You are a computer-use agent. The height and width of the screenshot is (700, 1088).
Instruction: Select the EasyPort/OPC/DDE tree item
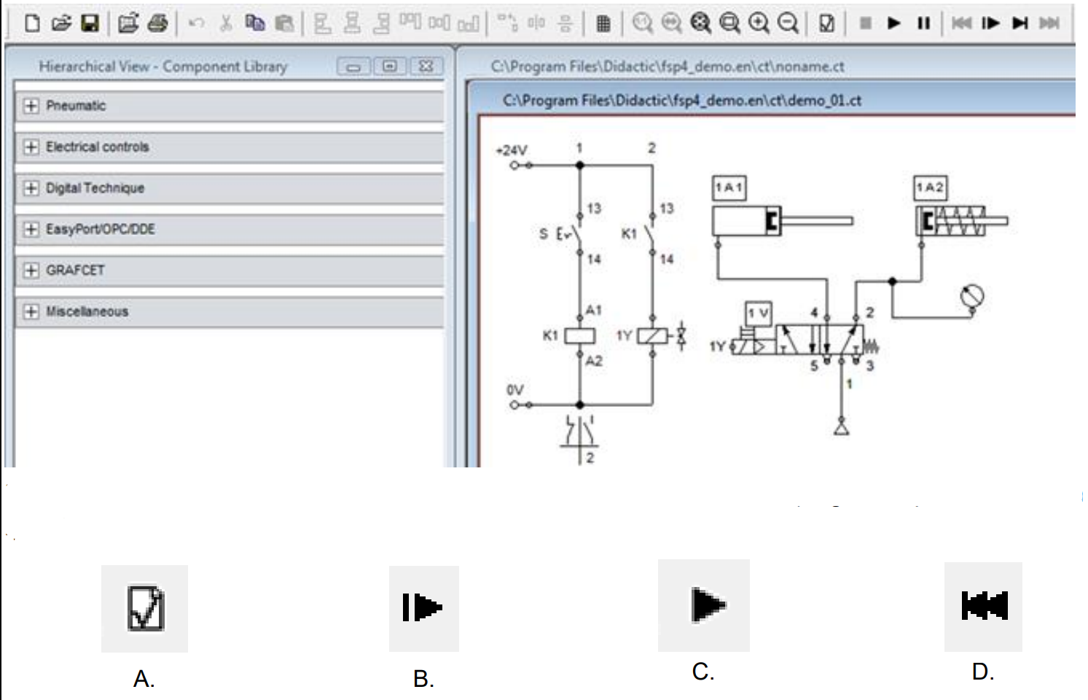click(x=101, y=229)
